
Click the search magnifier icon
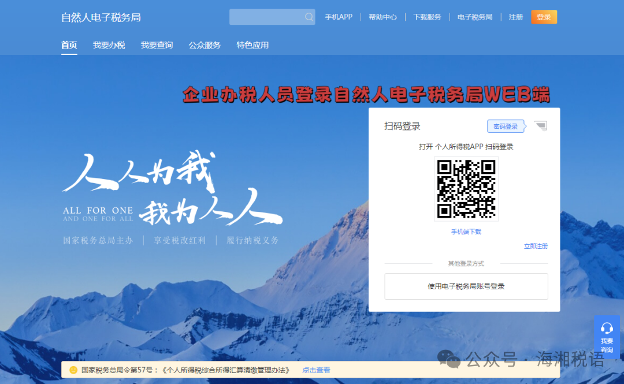(x=309, y=17)
